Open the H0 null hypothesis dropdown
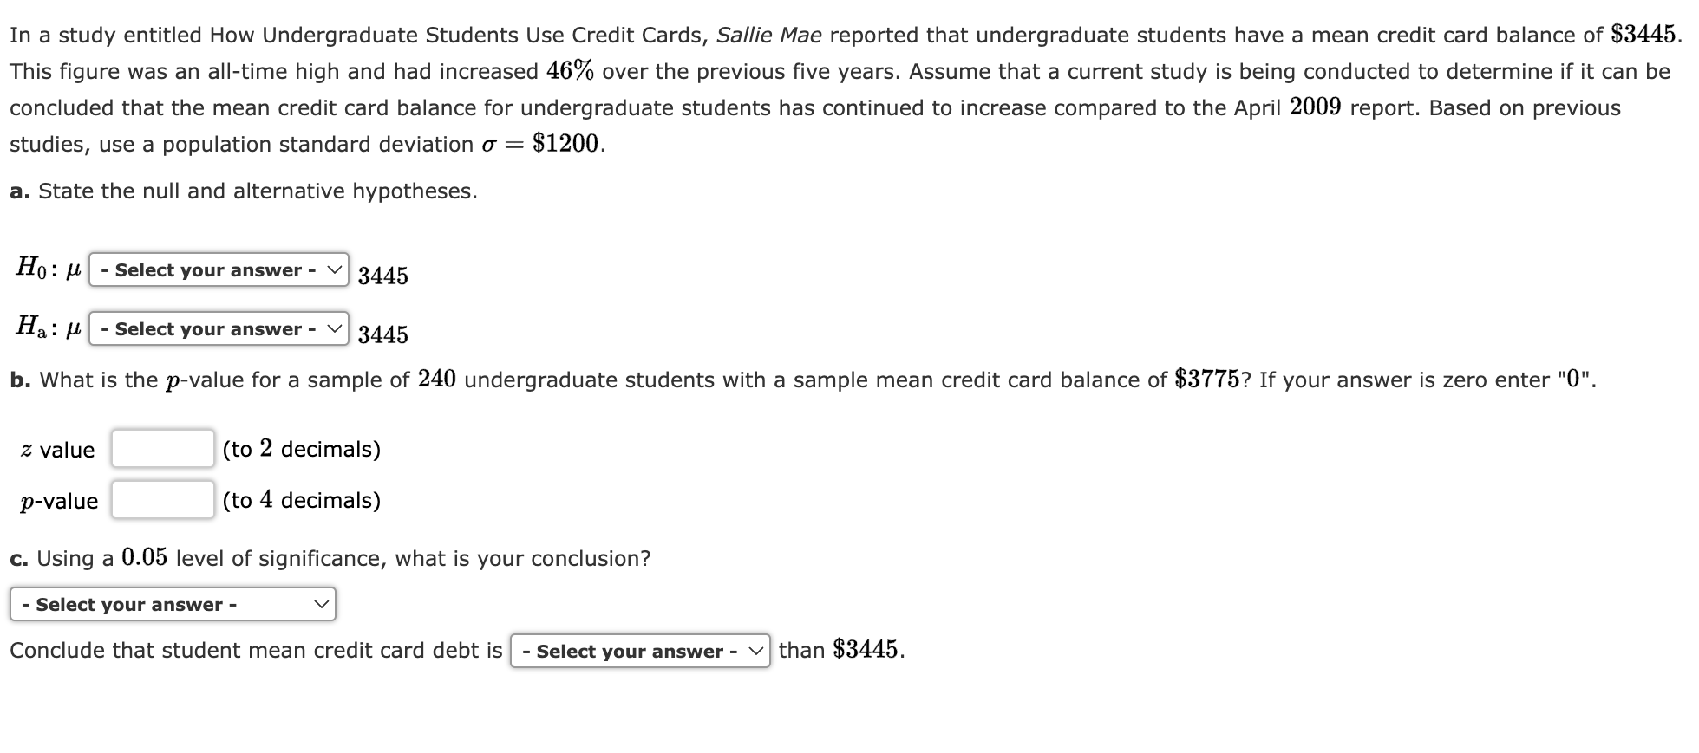 pyautogui.click(x=218, y=270)
